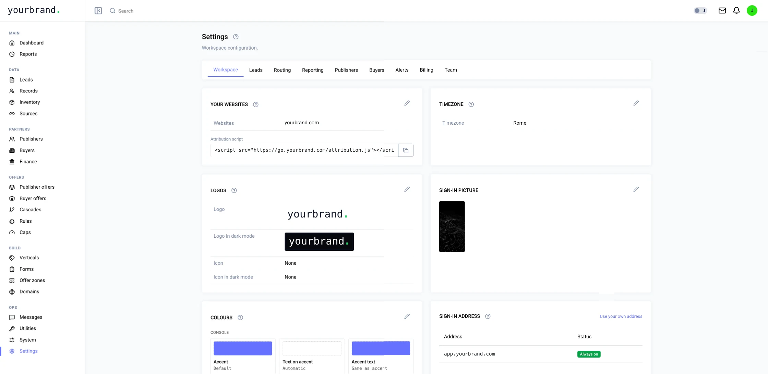
Task: Edit the Logos section
Action: click(x=407, y=189)
